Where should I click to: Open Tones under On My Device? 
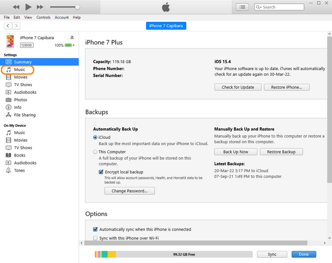coord(19,170)
